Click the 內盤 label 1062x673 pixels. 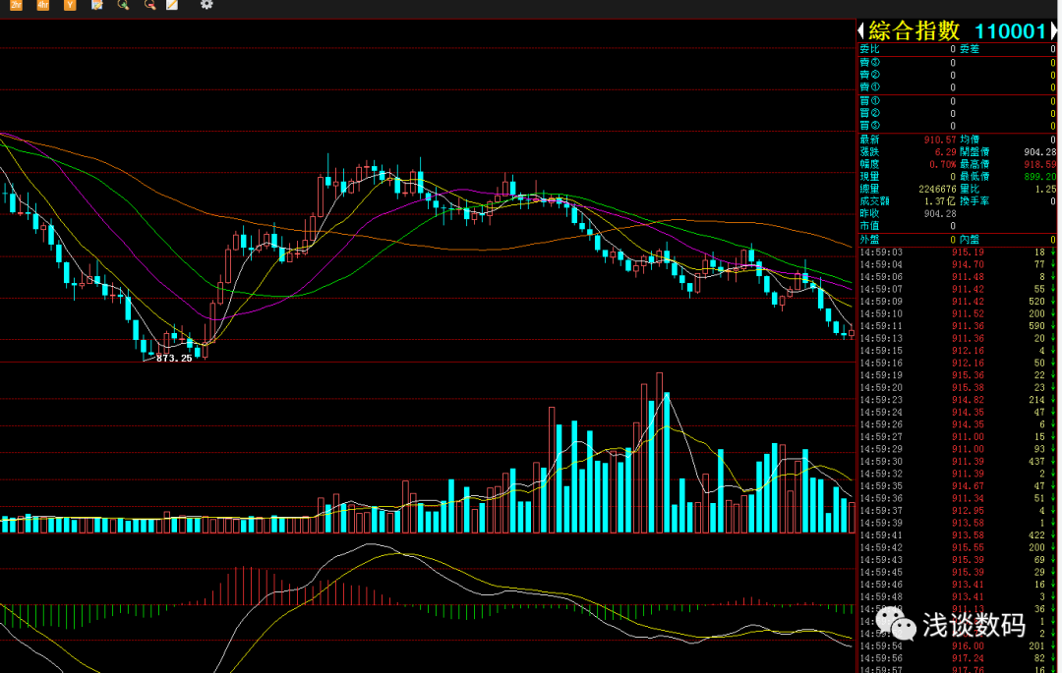970,240
